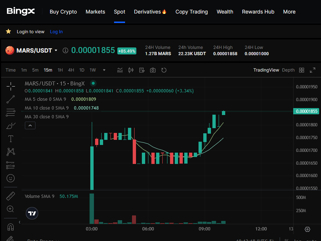Click the MARS coin icon
The height and width of the screenshot is (241, 321).
(10, 50)
